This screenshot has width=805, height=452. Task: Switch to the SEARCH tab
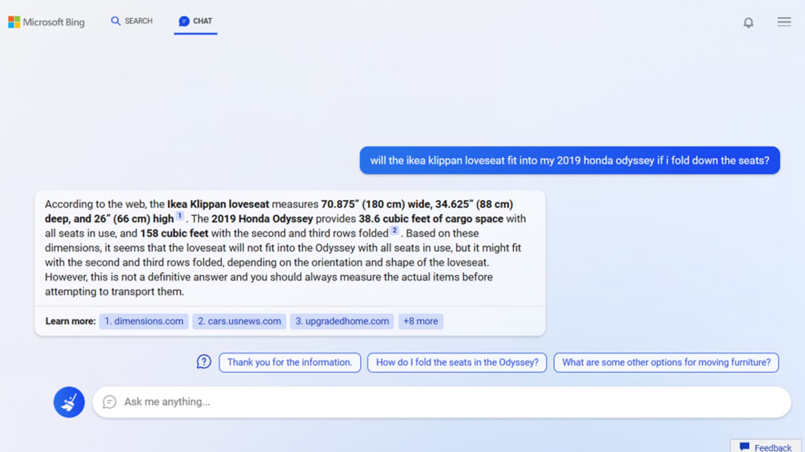coord(138,21)
